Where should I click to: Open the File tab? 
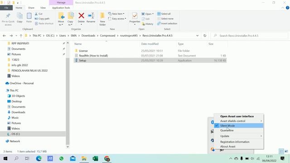(x=6, y=8)
